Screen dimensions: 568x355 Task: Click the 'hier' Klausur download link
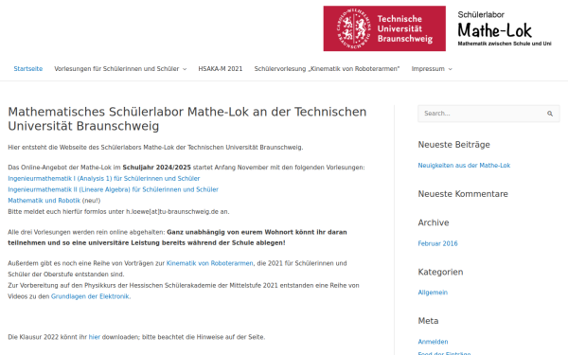pyautogui.click(x=94, y=337)
